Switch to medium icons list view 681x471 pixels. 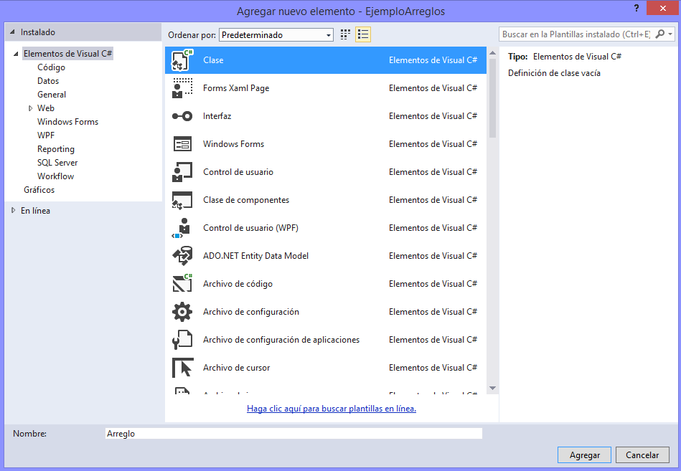[363, 34]
